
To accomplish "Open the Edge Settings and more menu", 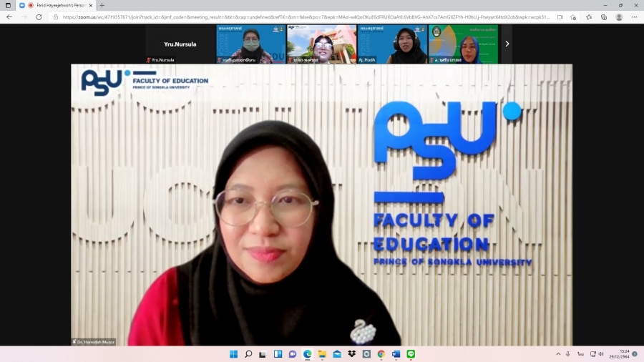I will [634, 17].
